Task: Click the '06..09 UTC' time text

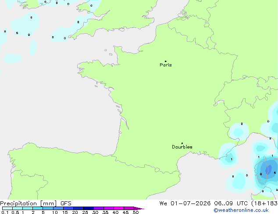Action: coord(231,204)
